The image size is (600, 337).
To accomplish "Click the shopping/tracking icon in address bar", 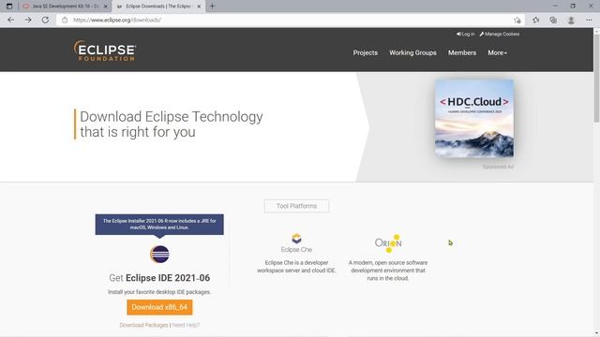I will click(x=517, y=21).
